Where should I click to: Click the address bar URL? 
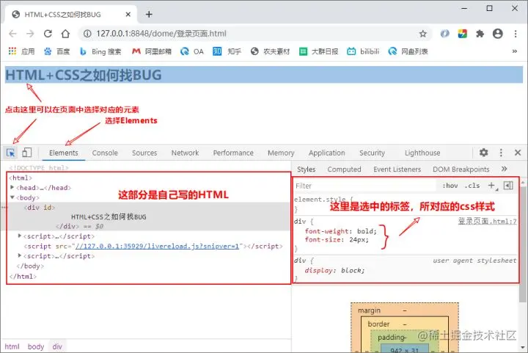pyautogui.click(x=161, y=34)
